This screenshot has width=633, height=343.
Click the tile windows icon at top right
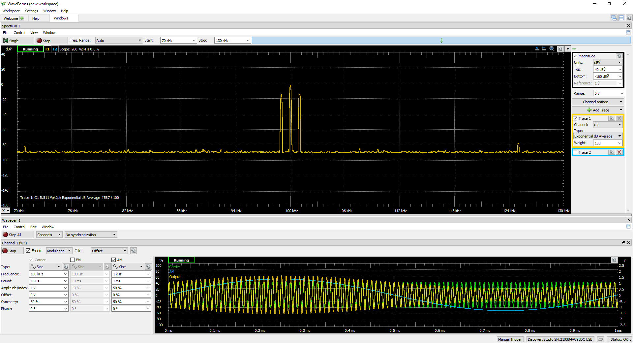click(x=621, y=18)
